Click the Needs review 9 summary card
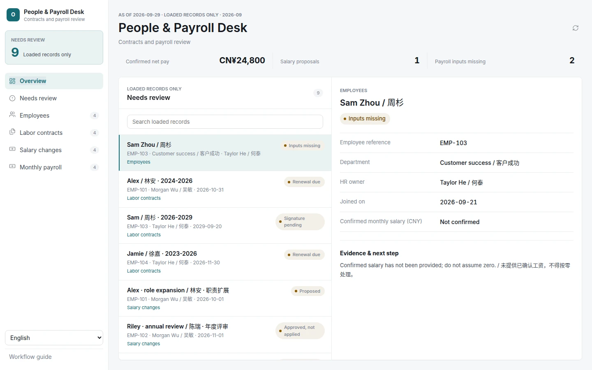The width and height of the screenshot is (592, 370). pos(54,48)
